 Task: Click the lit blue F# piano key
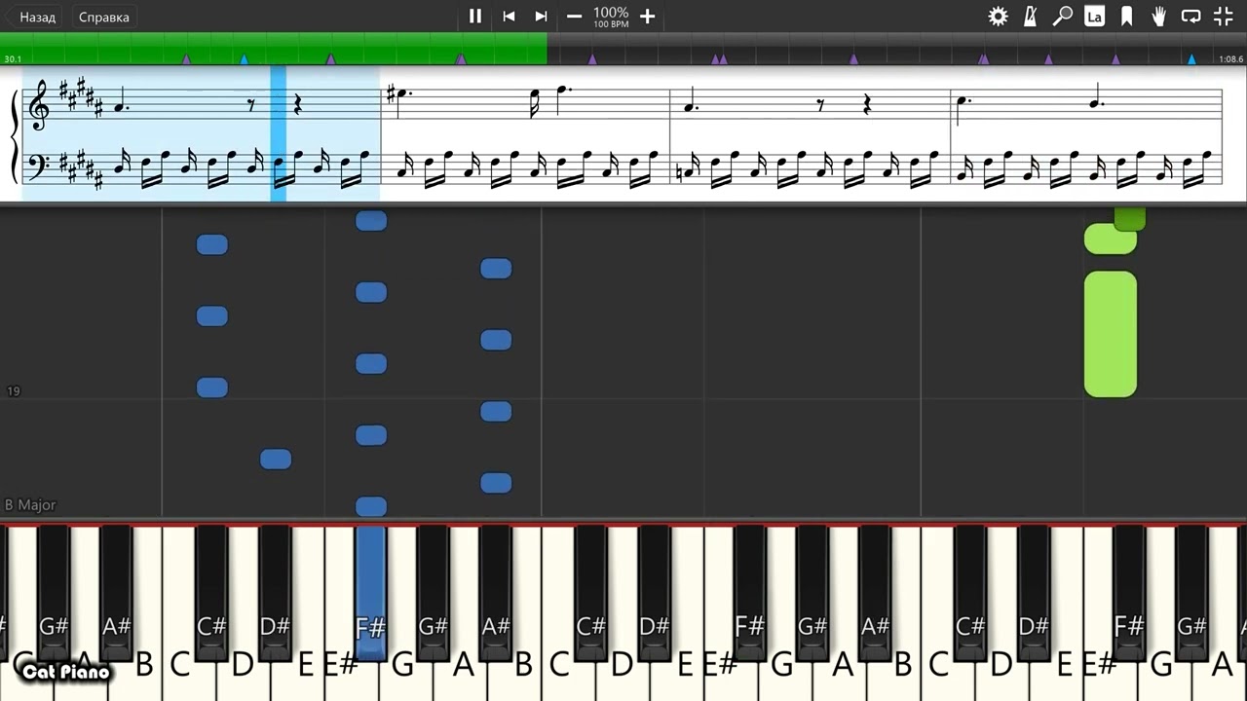370,592
